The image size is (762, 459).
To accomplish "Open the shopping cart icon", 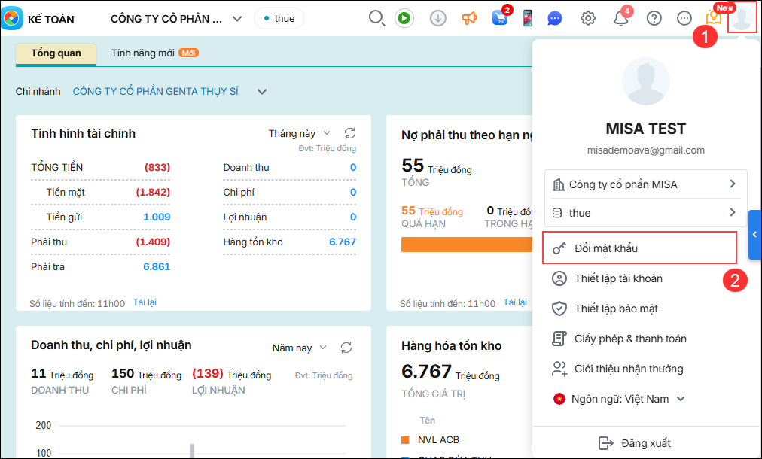I will tap(500, 18).
